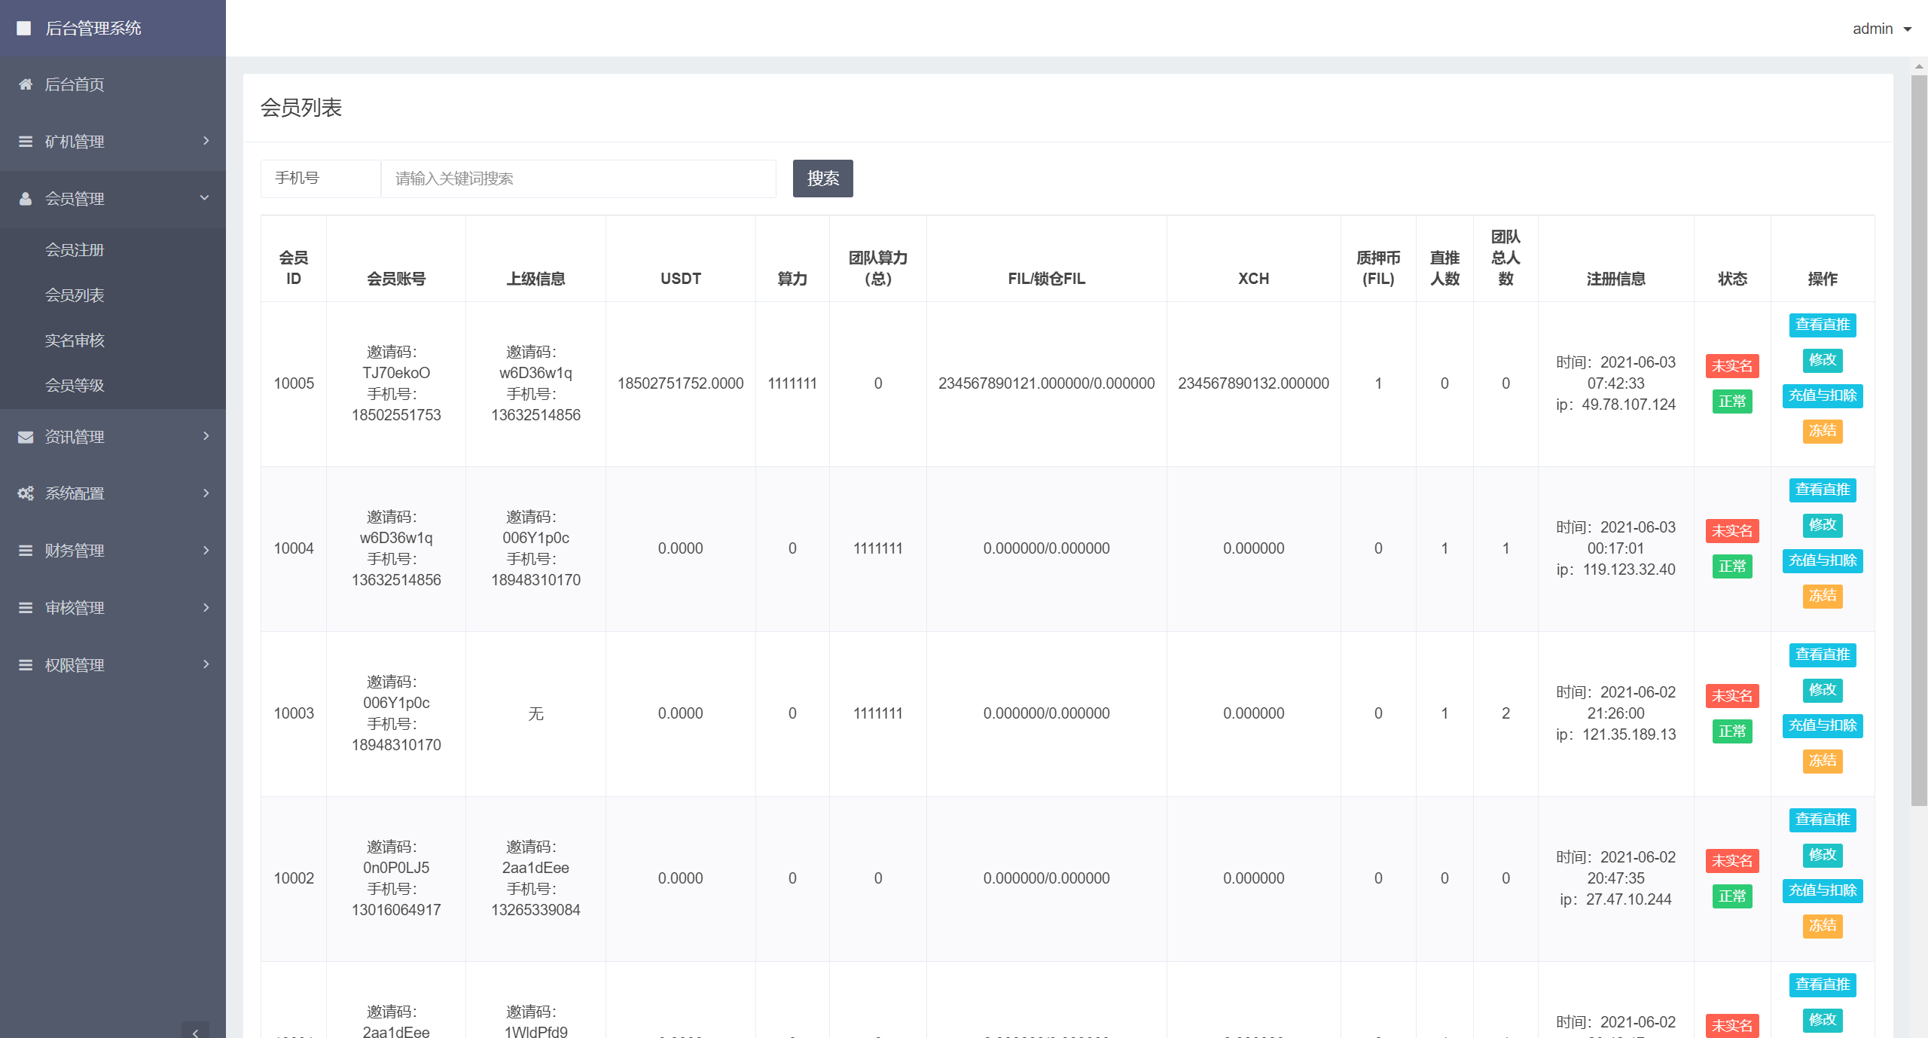Click the list icon beside 审核管理
This screenshot has height=1038, width=1928.
click(x=26, y=608)
